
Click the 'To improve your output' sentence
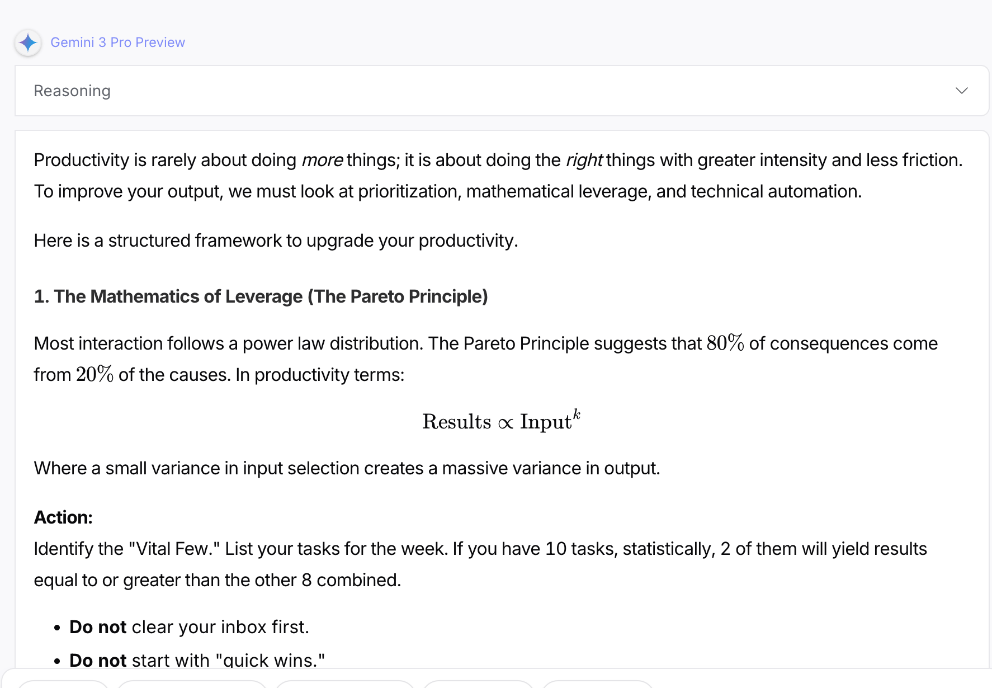tap(447, 191)
